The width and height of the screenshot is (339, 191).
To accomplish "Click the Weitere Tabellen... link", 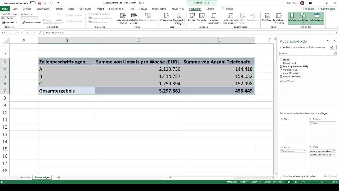I will coord(288,81).
